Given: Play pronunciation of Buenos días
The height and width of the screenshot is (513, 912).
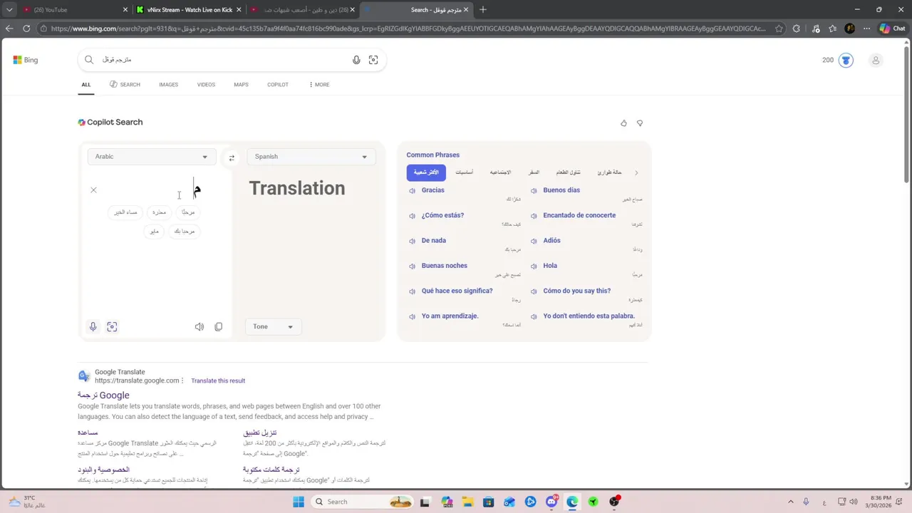Looking at the screenshot, I should click(x=534, y=191).
